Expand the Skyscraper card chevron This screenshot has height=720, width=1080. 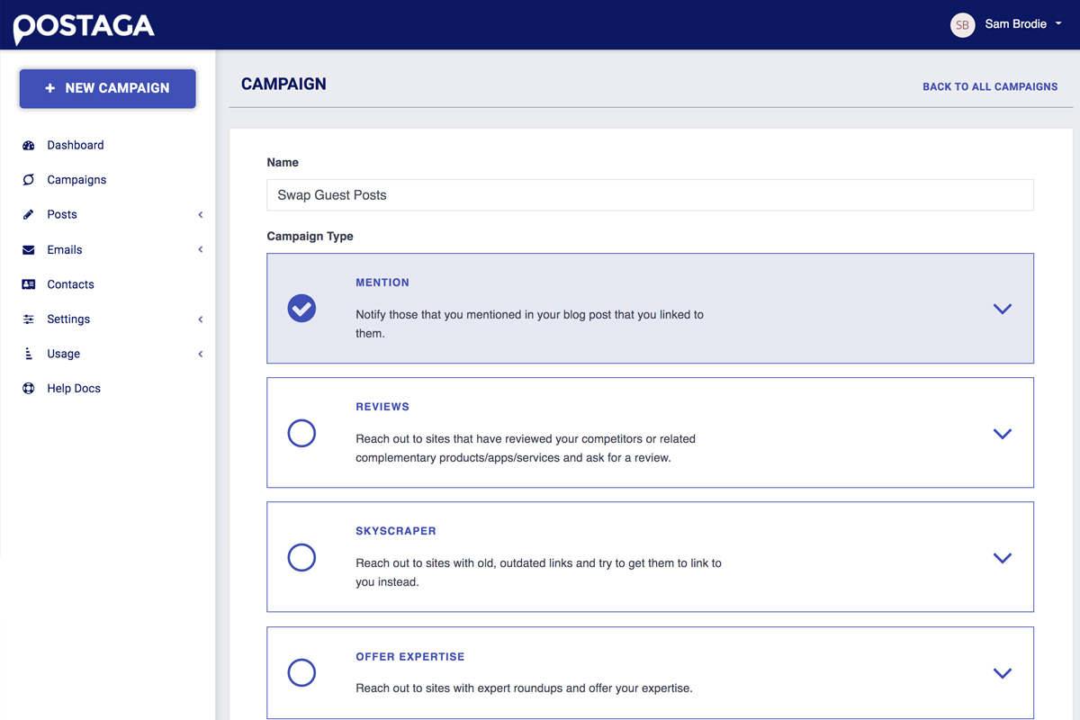tap(1003, 558)
